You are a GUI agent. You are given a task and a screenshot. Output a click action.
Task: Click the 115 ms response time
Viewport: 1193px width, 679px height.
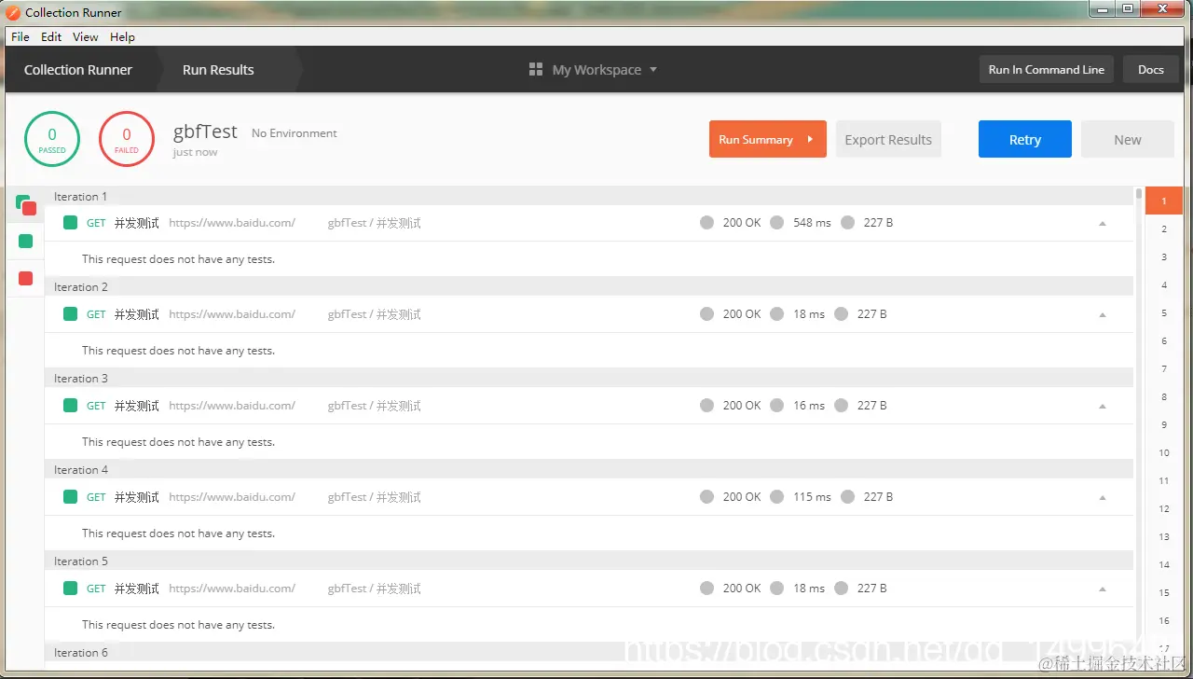[812, 497]
